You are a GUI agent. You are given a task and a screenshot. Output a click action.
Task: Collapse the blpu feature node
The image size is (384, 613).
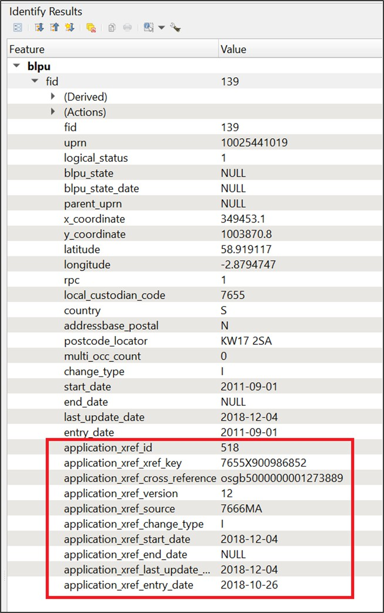click(16, 66)
